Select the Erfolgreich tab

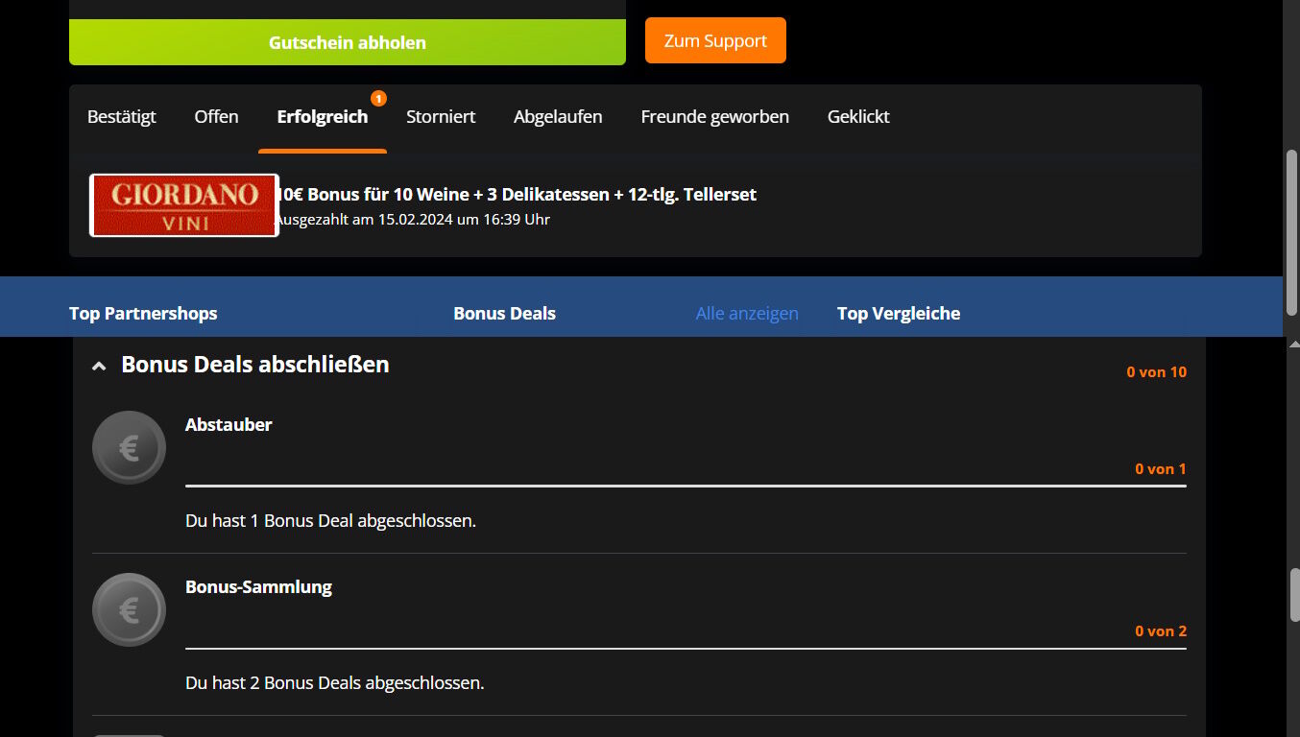coord(323,117)
